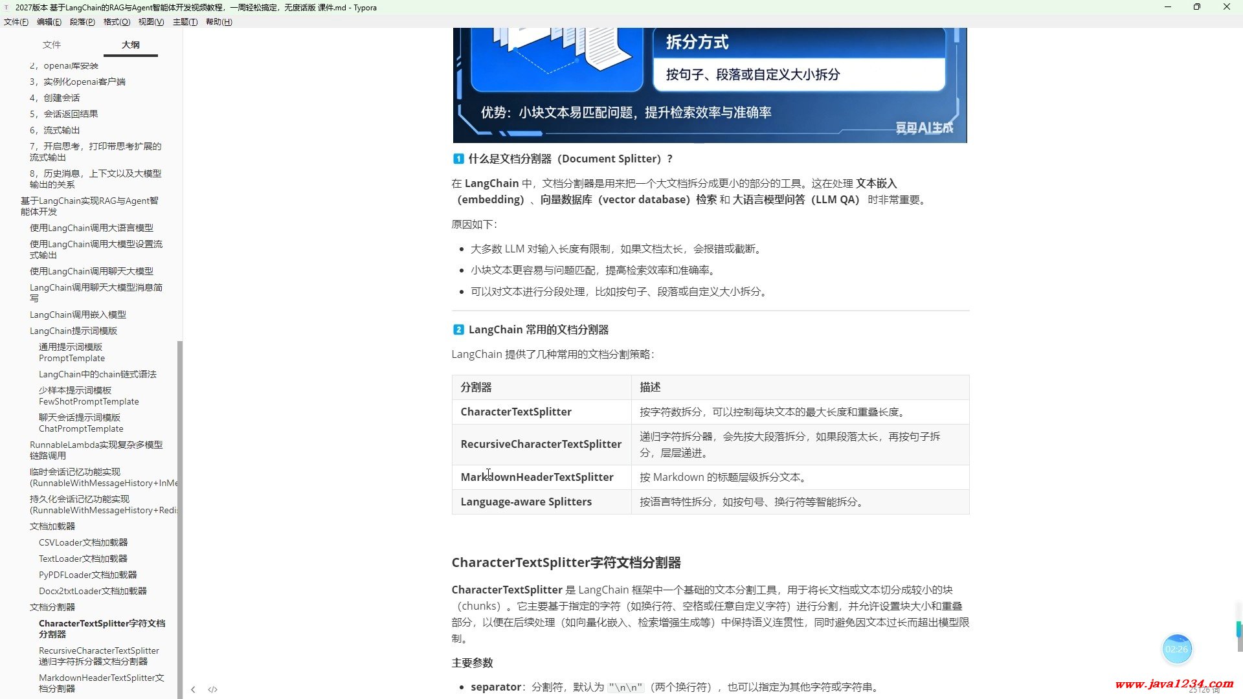Click the number 2 emoji heading icon
1243x699 pixels.
tap(458, 329)
